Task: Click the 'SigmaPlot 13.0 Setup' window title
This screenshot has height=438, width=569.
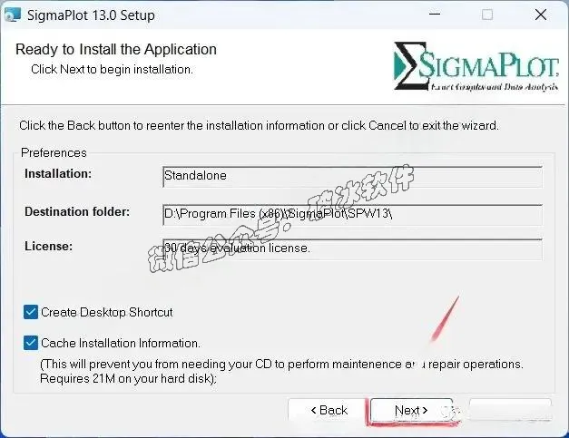Action: click(91, 15)
